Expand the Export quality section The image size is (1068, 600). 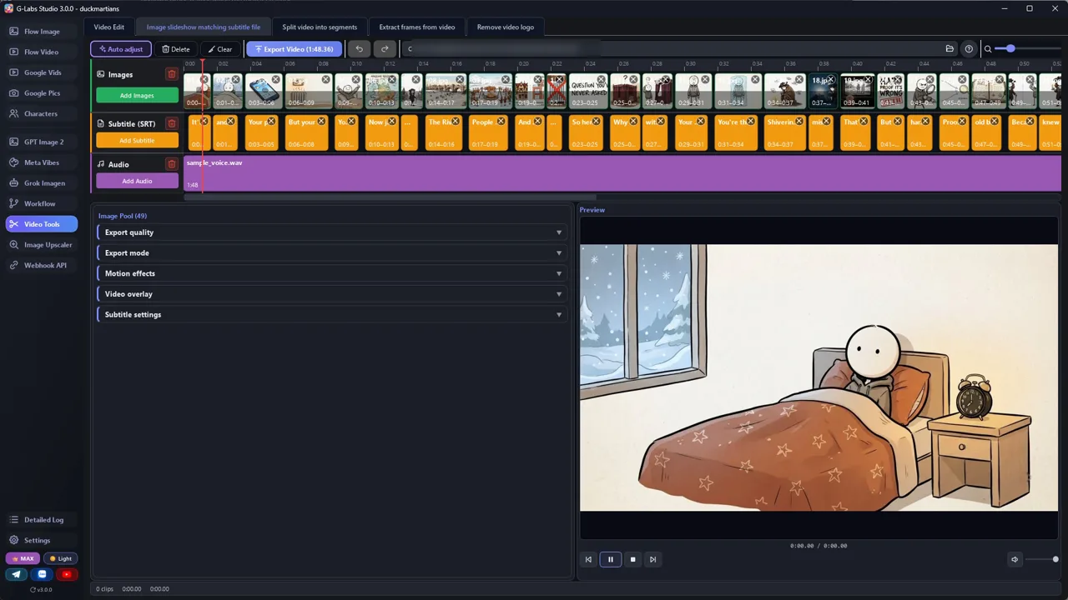(x=332, y=232)
